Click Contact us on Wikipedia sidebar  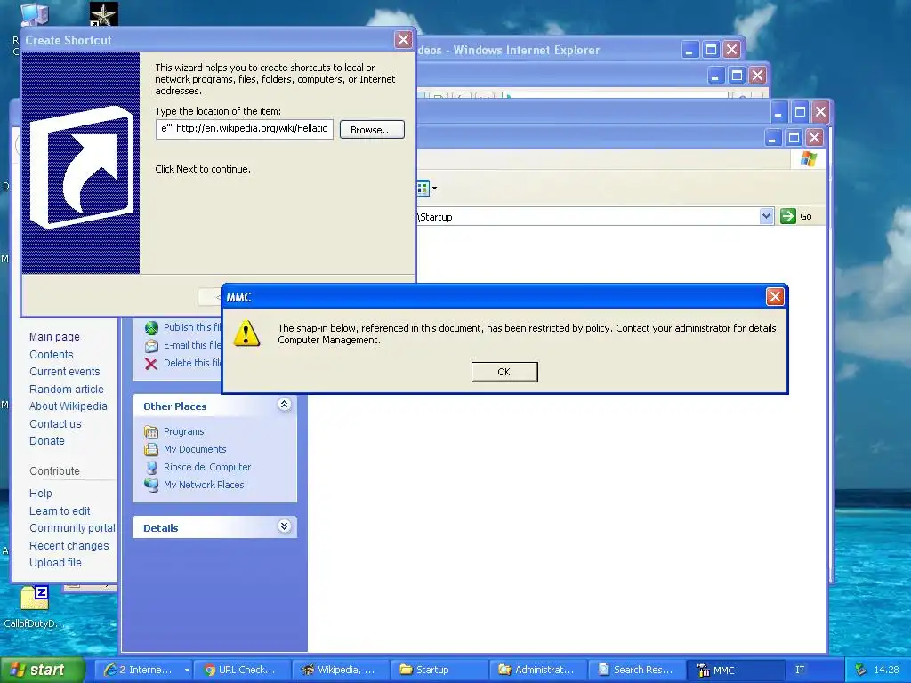pos(55,424)
